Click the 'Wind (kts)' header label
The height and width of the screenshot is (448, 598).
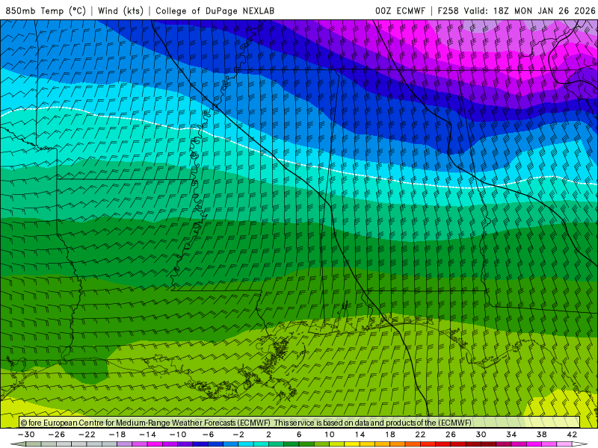click(x=120, y=10)
